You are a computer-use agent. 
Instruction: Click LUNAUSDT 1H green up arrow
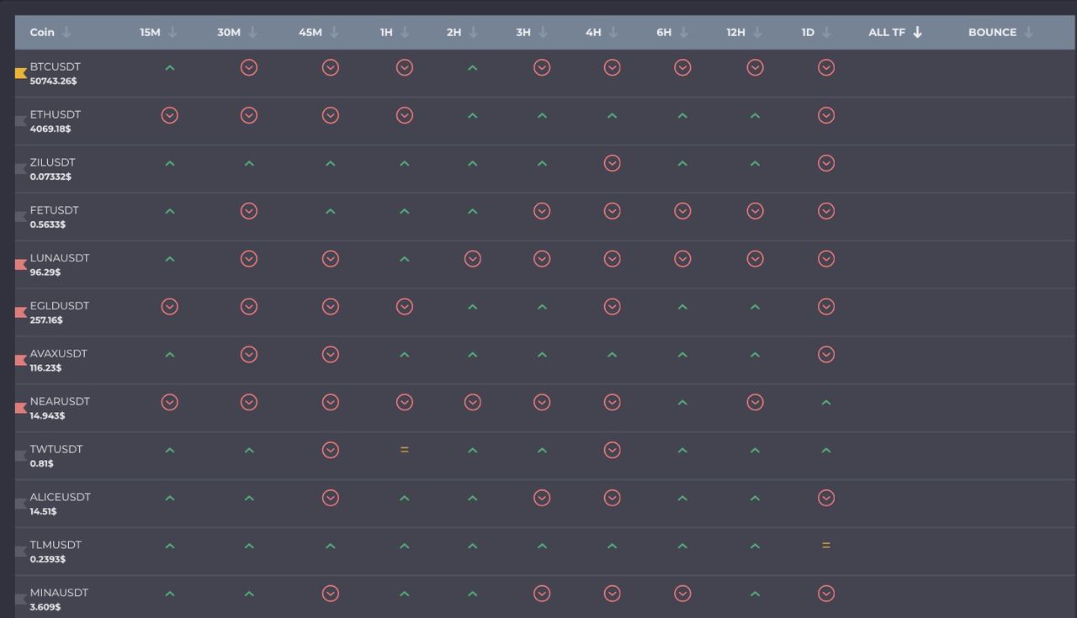click(405, 259)
